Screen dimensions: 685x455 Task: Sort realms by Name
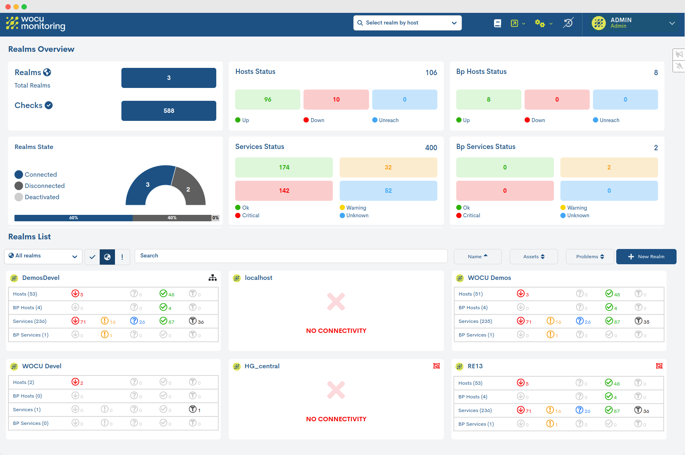478,257
